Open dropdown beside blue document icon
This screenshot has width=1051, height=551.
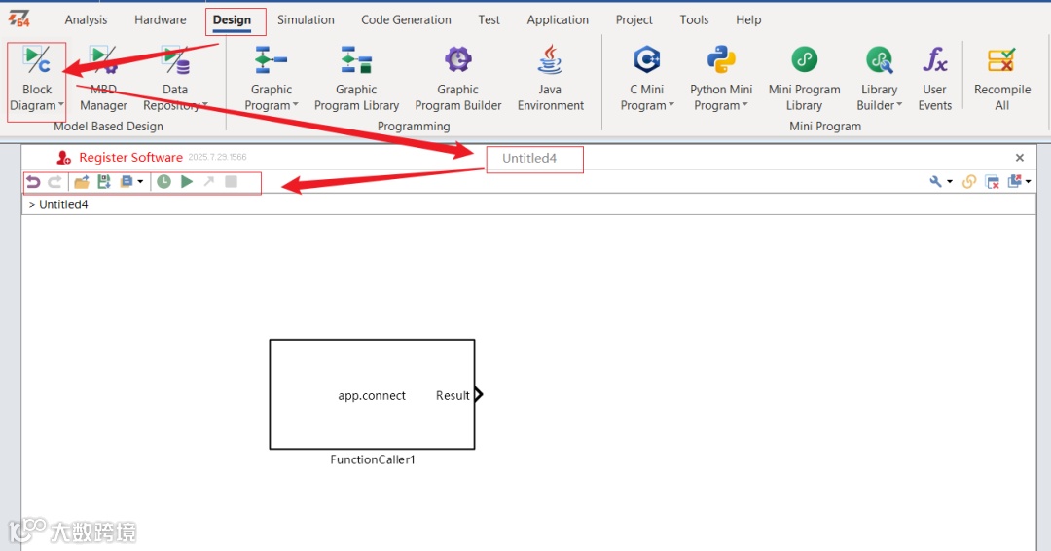pyautogui.click(x=140, y=182)
